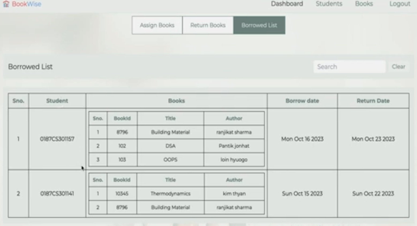Click the Borrow date column header
Image resolution: width=417 pixels, height=226 pixels.
[x=302, y=101]
